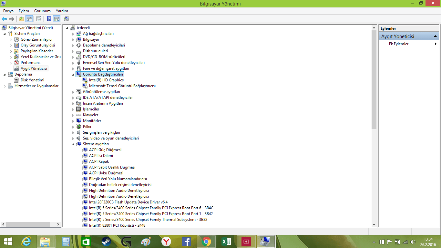Click the Back arrow in the toolbar
The image size is (441, 248).
click(4, 19)
